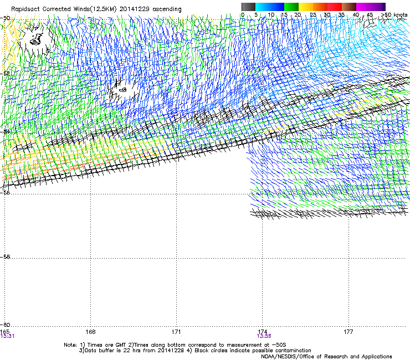Click the longitude label 177
The width and height of the screenshot is (410, 360).
(x=348, y=332)
